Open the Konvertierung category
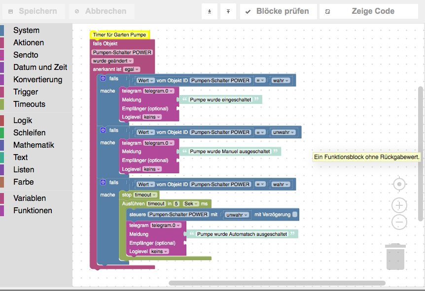Viewport: 425px width, 291px height. 37,80
